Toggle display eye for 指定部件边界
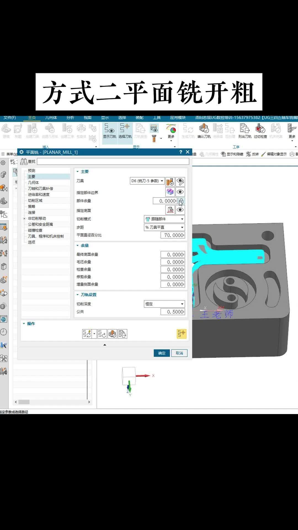Screen dimensions: 298x530 180,192
